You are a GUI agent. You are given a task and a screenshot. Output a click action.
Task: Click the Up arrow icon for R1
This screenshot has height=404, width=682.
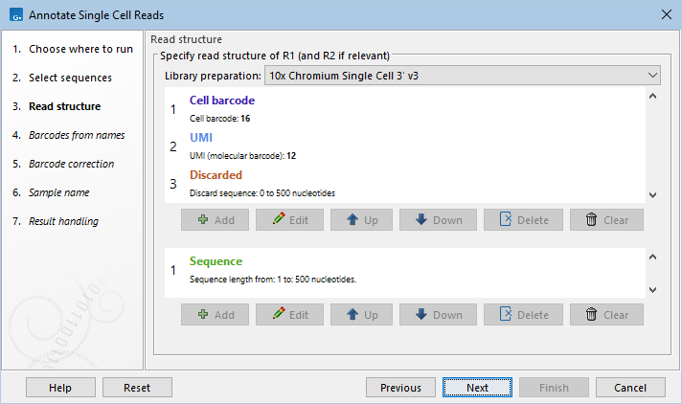click(x=352, y=220)
